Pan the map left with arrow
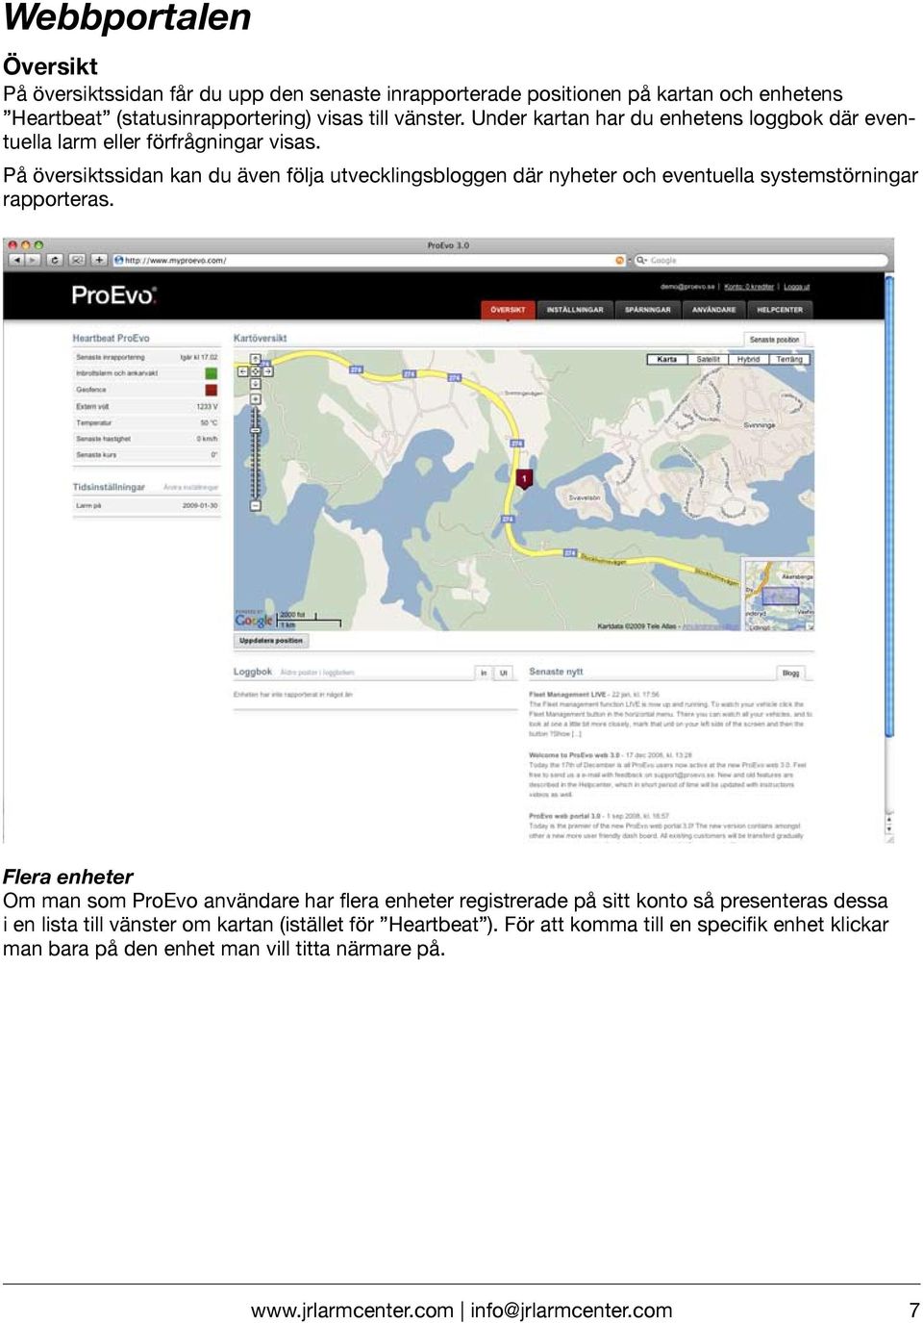Viewport: 923px width, 1323px height. point(243,371)
